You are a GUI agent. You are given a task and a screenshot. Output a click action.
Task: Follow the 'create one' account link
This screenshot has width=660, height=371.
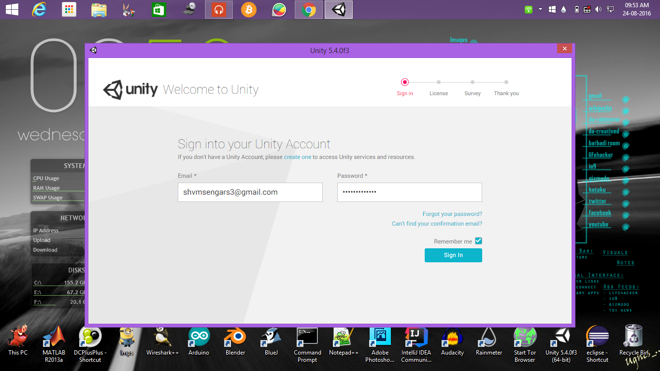(x=298, y=157)
